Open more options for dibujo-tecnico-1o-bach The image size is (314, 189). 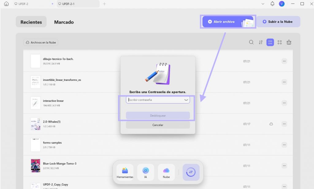284,61
